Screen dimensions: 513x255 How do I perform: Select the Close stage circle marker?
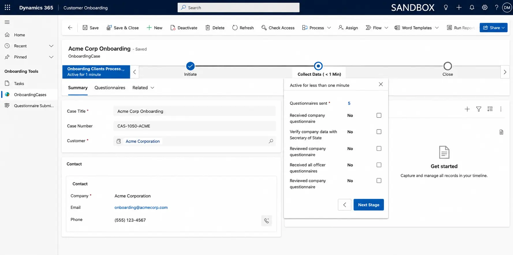tap(447, 66)
